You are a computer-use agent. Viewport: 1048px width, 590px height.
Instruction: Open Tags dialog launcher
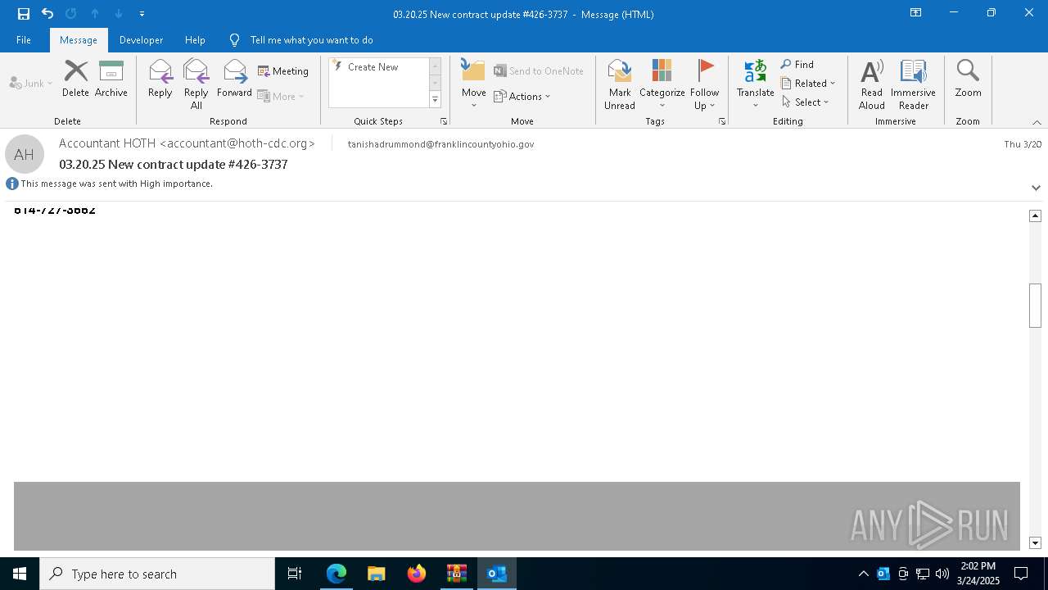tap(722, 121)
